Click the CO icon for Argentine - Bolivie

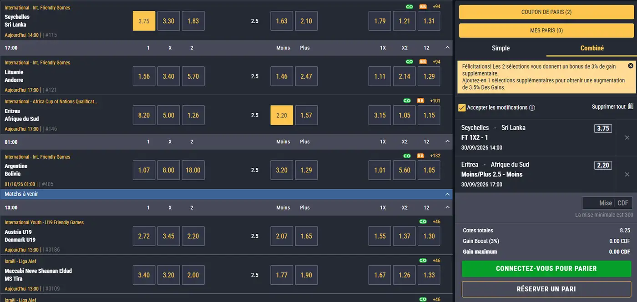(x=407, y=156)
